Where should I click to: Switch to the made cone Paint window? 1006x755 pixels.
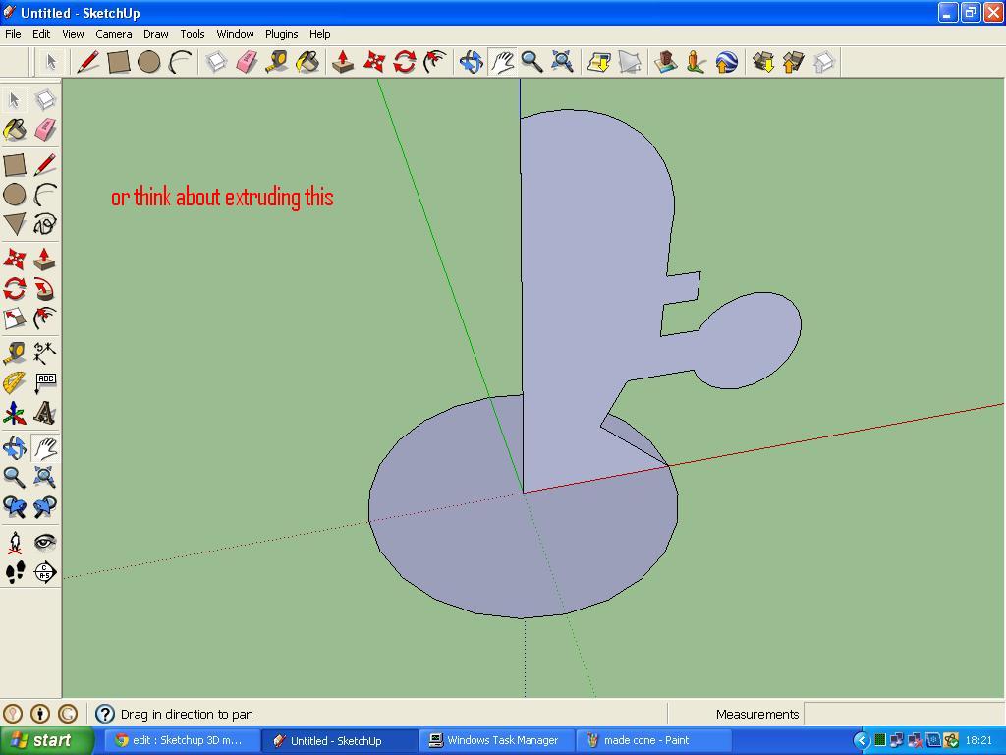coord(651,739)
